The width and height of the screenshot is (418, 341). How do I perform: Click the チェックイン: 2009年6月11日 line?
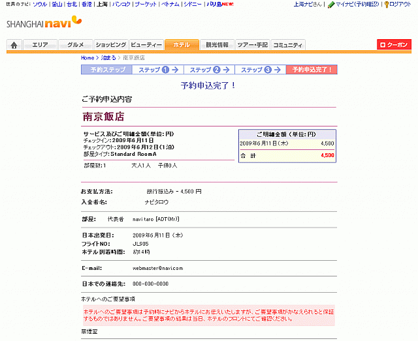pos(119,141)
